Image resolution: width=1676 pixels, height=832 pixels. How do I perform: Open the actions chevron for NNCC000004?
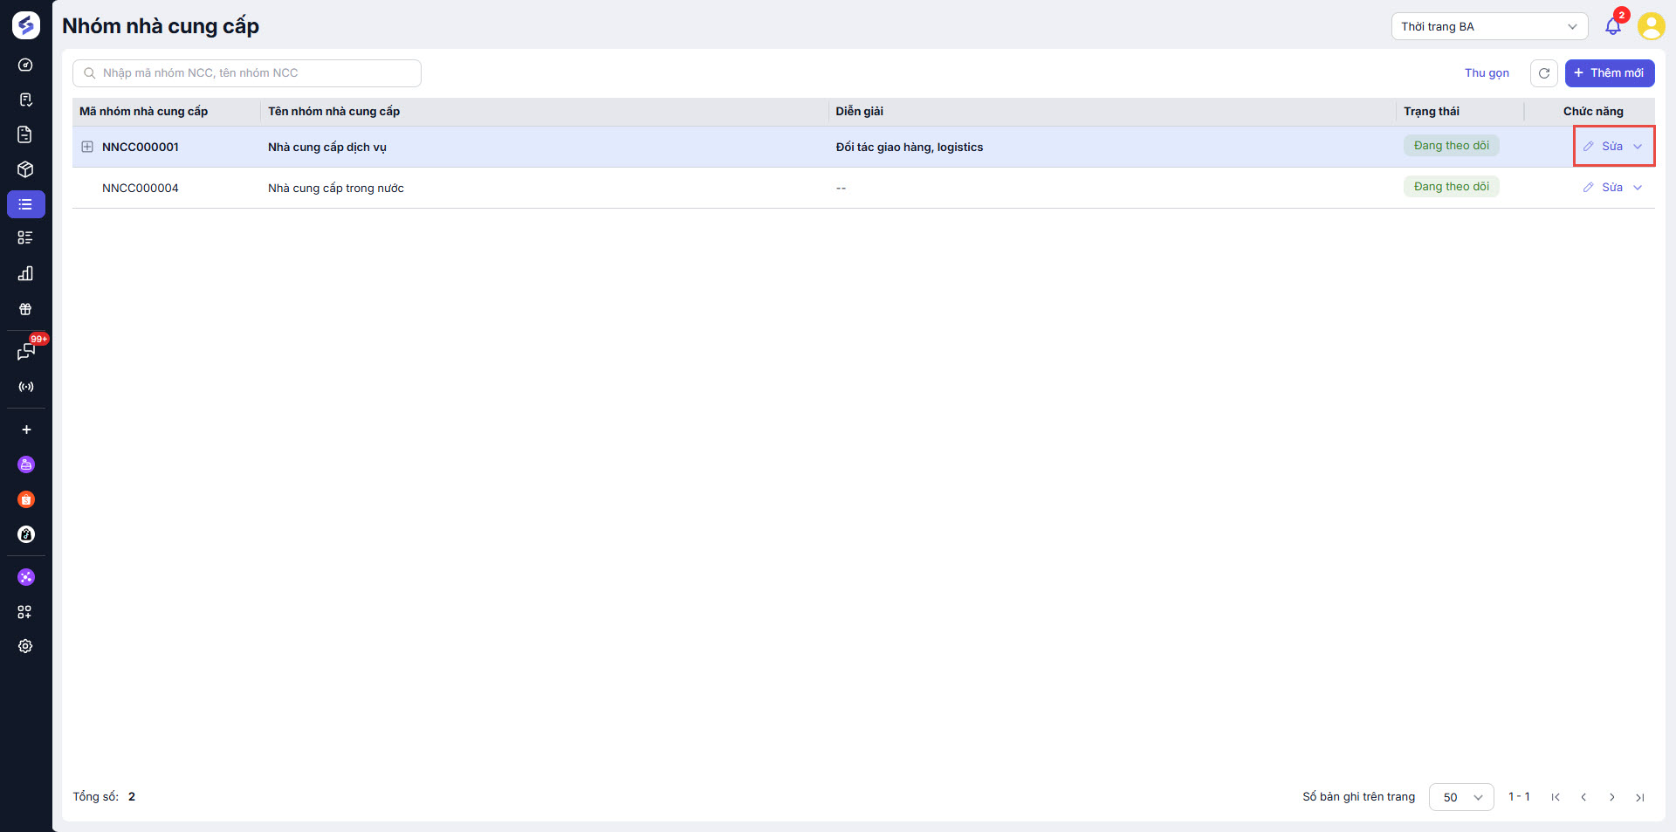[1638, 188]
